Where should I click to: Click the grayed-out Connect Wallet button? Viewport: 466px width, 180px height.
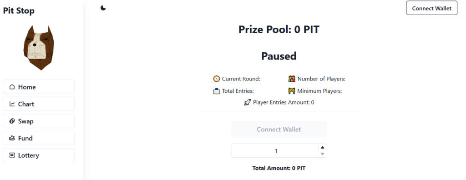(279, 129)
